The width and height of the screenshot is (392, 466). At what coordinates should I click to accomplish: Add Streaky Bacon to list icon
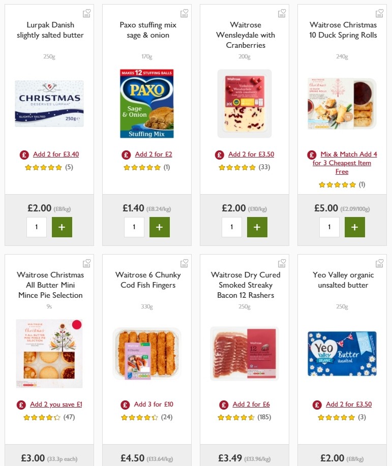point(282,263)
